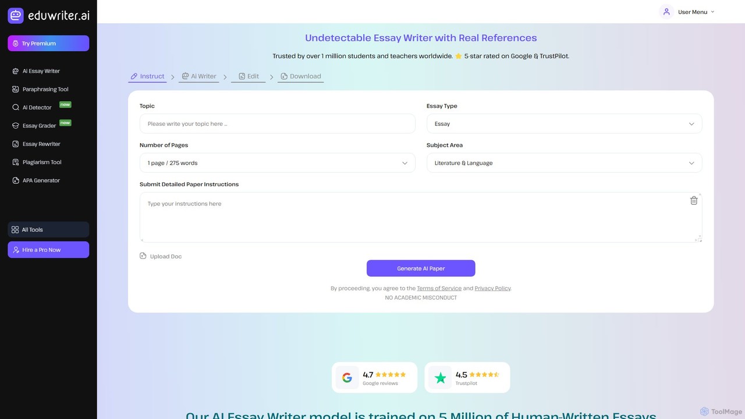Click the Trusted by over 1 million text

point(421,56)
